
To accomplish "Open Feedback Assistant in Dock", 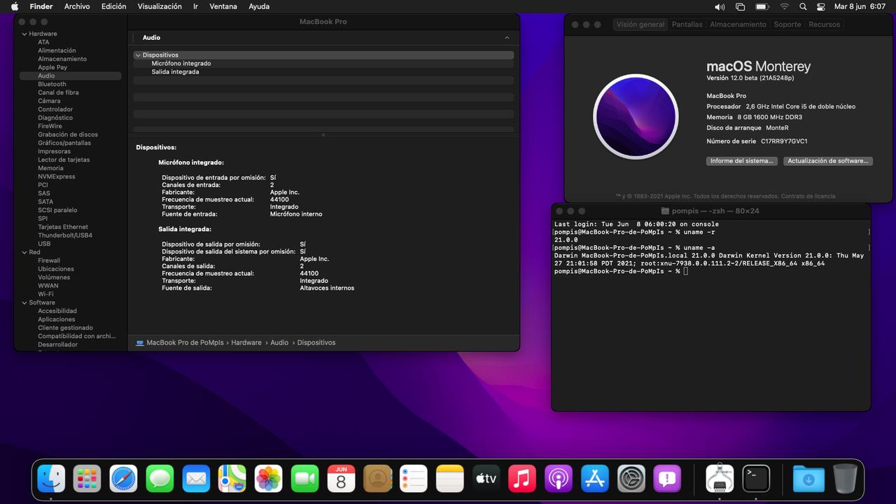I will [667, 479].
